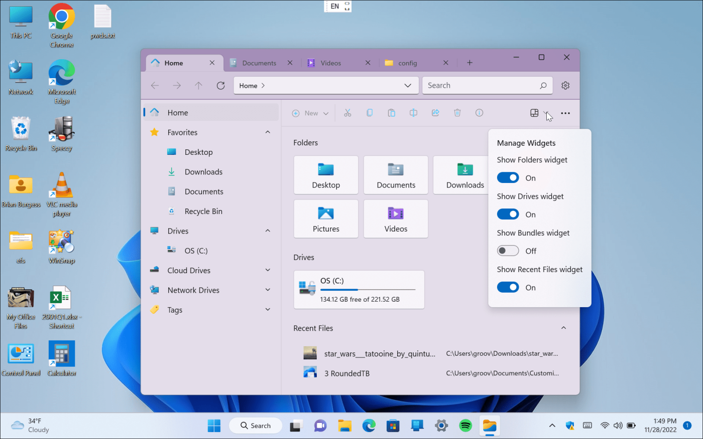Expand the Cloud Drives section
The image size is (703, 439).
pyautogui.click(x=268, y=271)
